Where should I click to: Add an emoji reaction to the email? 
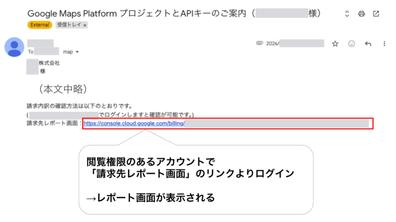(351, 44)
